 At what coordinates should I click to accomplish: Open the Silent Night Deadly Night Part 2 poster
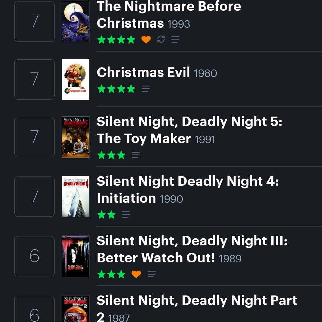click(75, 309)
